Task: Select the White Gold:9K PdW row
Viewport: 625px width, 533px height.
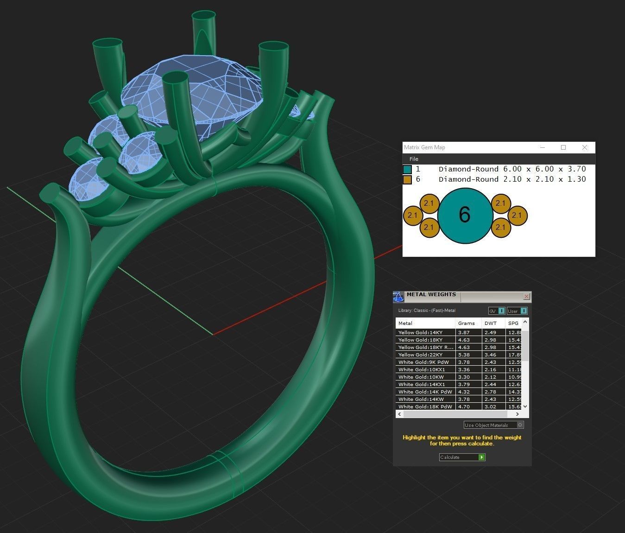Action: (x=459, y=362)
